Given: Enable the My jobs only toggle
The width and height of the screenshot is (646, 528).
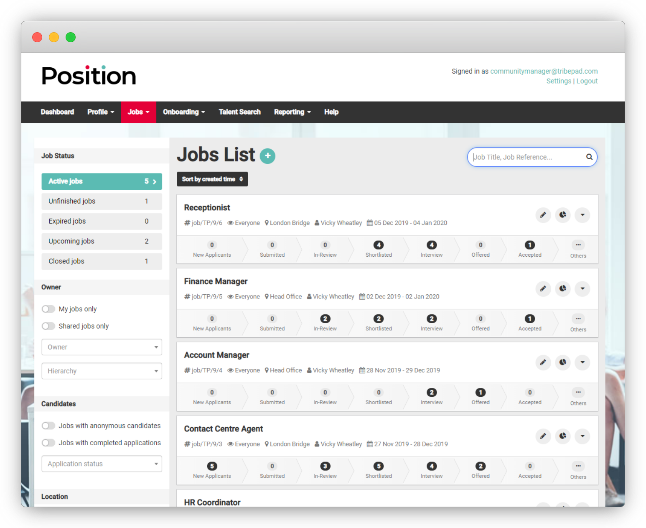Looking at the screenshot, I should [48, 309].
